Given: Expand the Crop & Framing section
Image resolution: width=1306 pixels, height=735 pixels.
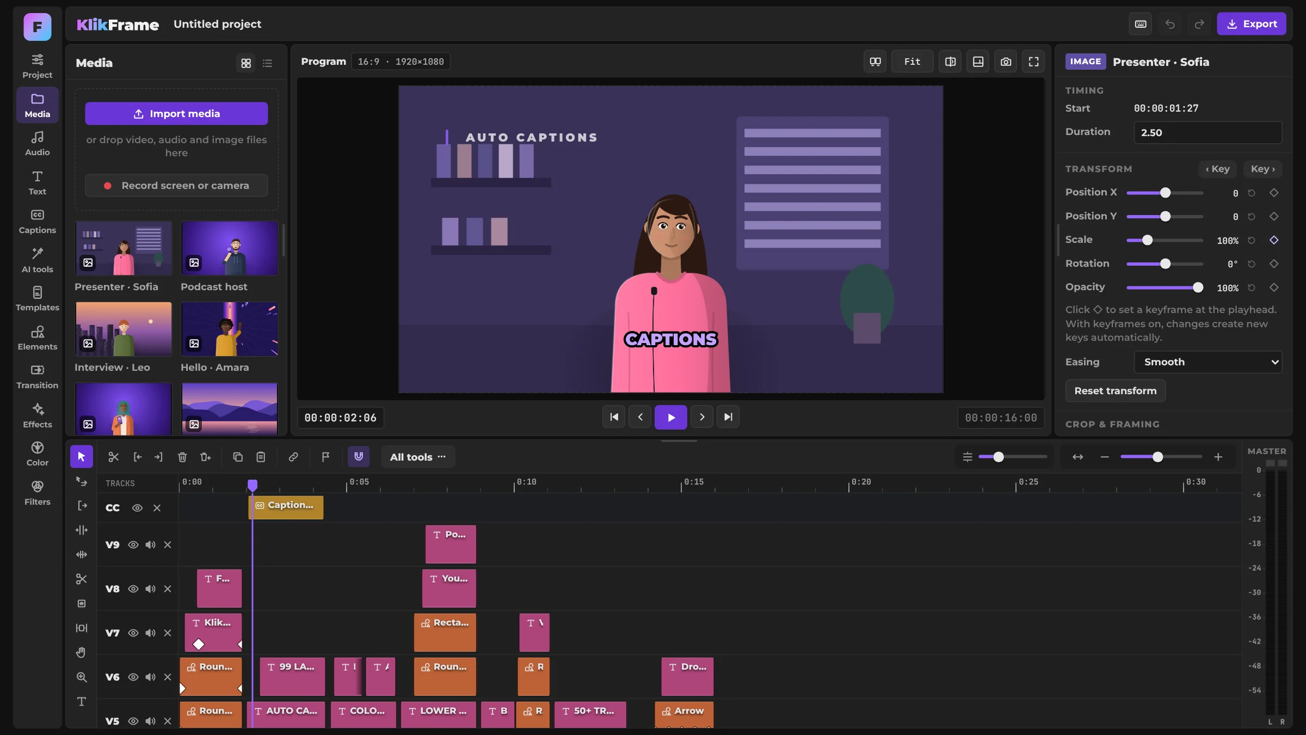Looking at the screenshot, I should 1112,424.
